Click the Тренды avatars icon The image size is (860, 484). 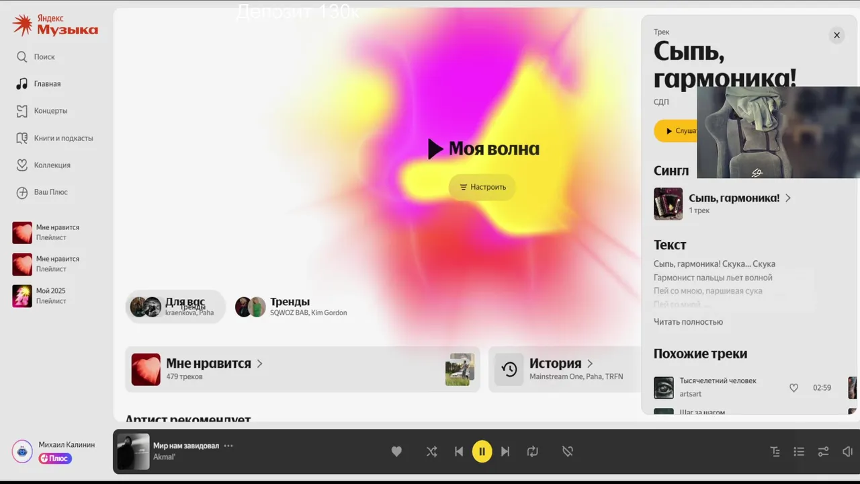pos(251,307)
